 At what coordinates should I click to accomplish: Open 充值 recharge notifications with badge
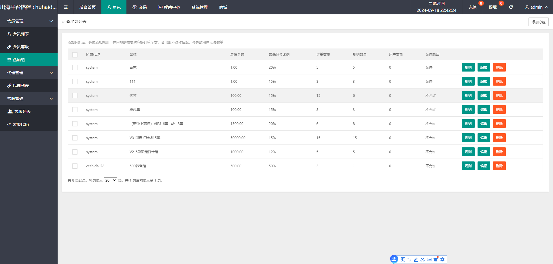(x=473, y=7)
